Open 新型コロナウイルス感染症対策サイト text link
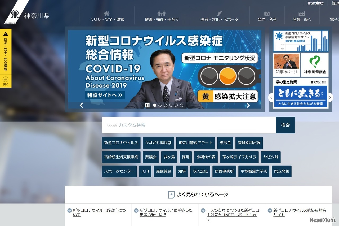The width and height of the screenshot is (339, 226). (x=300, y=212)
